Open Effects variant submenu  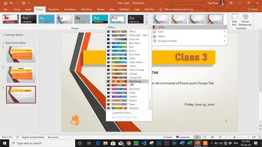click(190, 36)
